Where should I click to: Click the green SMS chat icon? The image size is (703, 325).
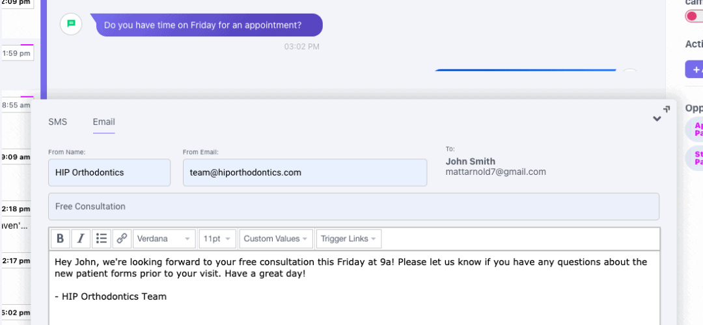pos(71,24)
